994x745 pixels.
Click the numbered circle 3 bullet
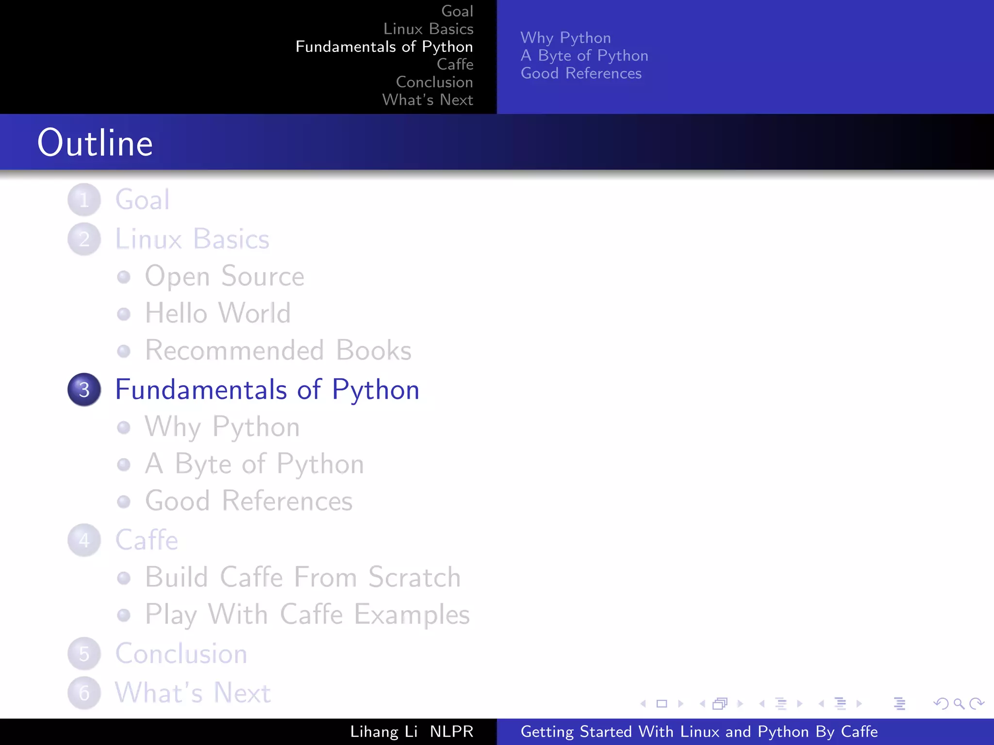(x=84, y=389)
